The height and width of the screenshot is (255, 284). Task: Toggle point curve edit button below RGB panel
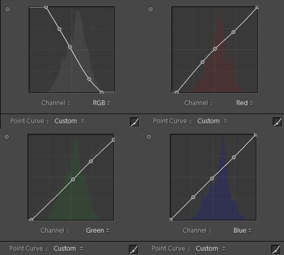tap(135, 122)
